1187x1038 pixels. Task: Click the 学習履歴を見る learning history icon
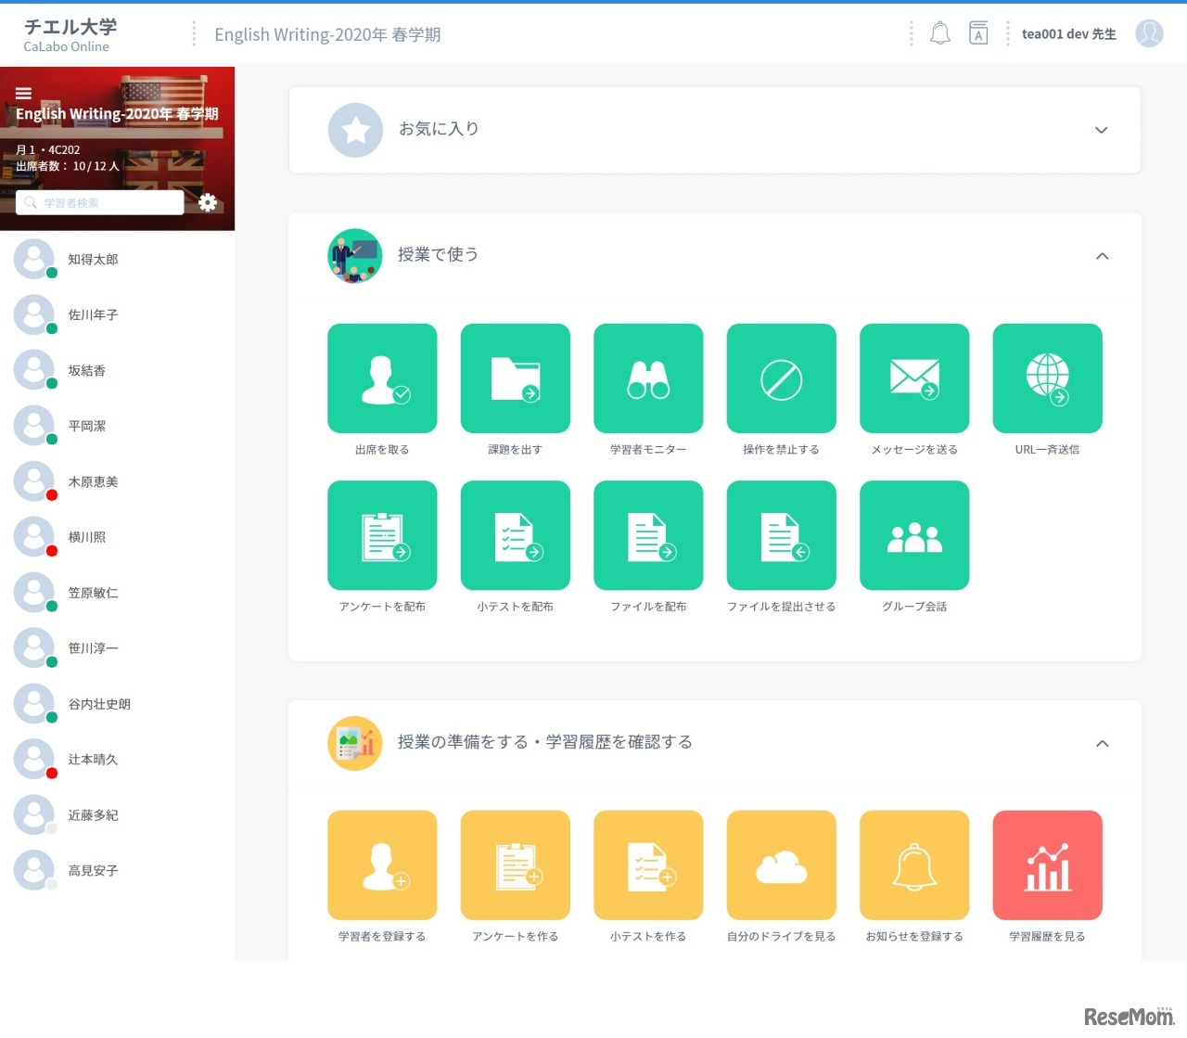coord(1047,865)
